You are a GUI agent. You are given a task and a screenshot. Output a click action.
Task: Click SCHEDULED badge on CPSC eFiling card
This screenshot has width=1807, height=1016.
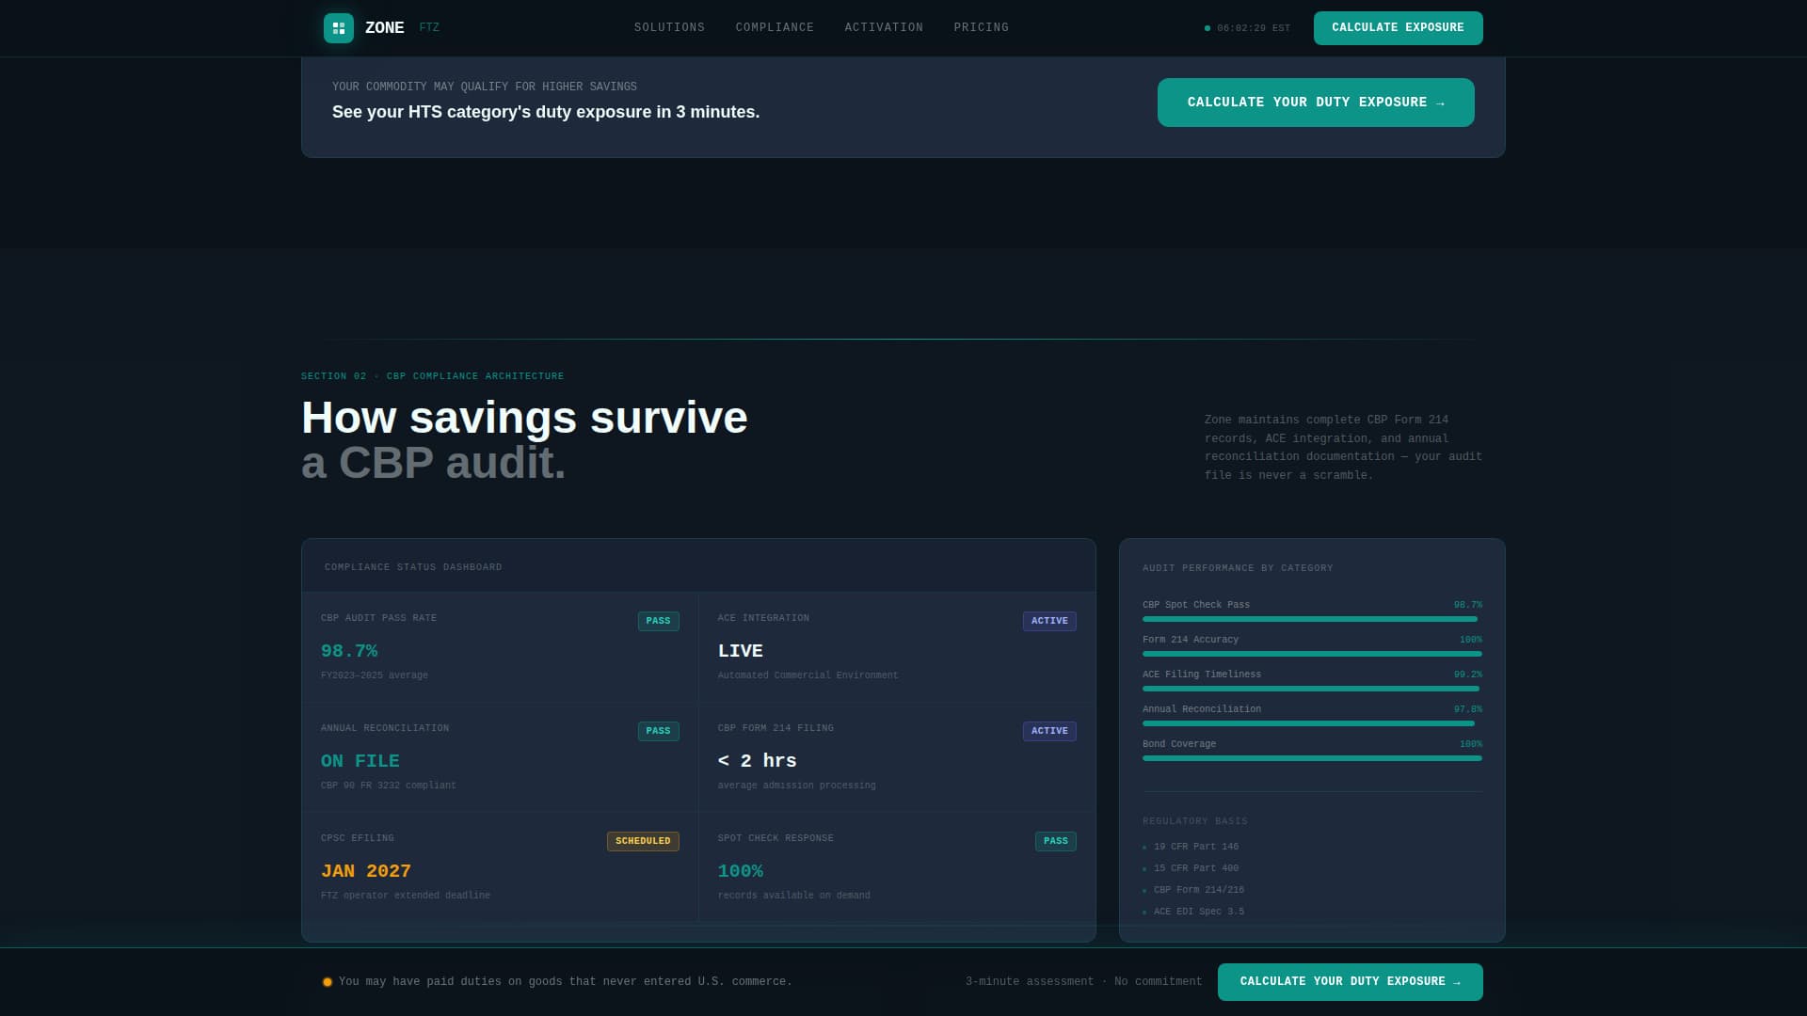pyautogui.click(x=643, y=842)
